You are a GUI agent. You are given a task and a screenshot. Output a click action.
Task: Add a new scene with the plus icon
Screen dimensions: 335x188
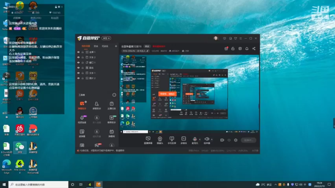(x=116, y=46)
